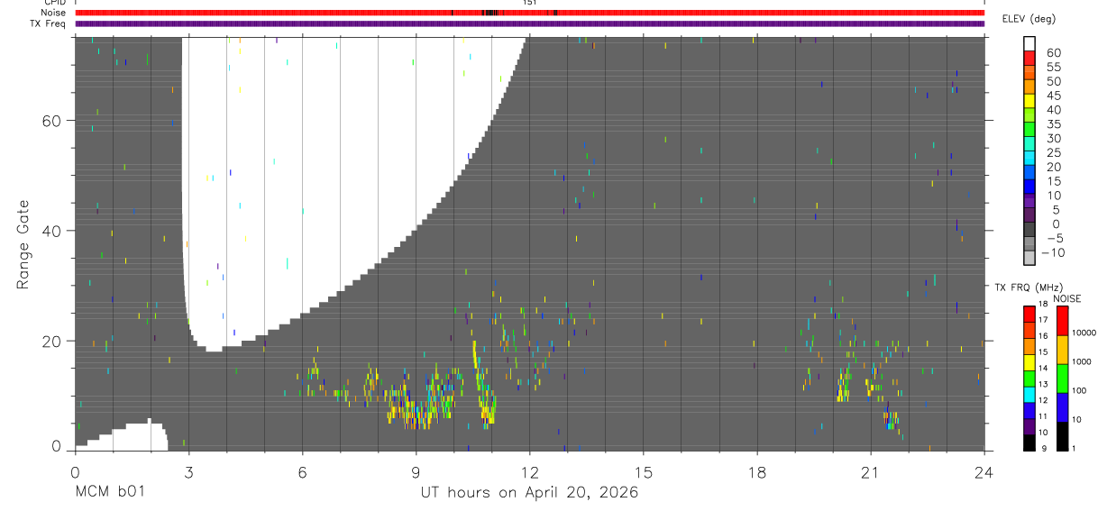Screen dimensions: 1107x511
Task: Click "UT hours on April 20, 2026" axis title
Action: click(529, 493)
